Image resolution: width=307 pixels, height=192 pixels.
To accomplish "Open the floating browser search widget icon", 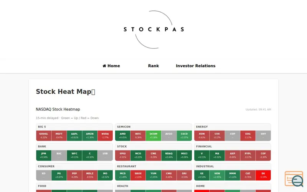I will point(294,179).
